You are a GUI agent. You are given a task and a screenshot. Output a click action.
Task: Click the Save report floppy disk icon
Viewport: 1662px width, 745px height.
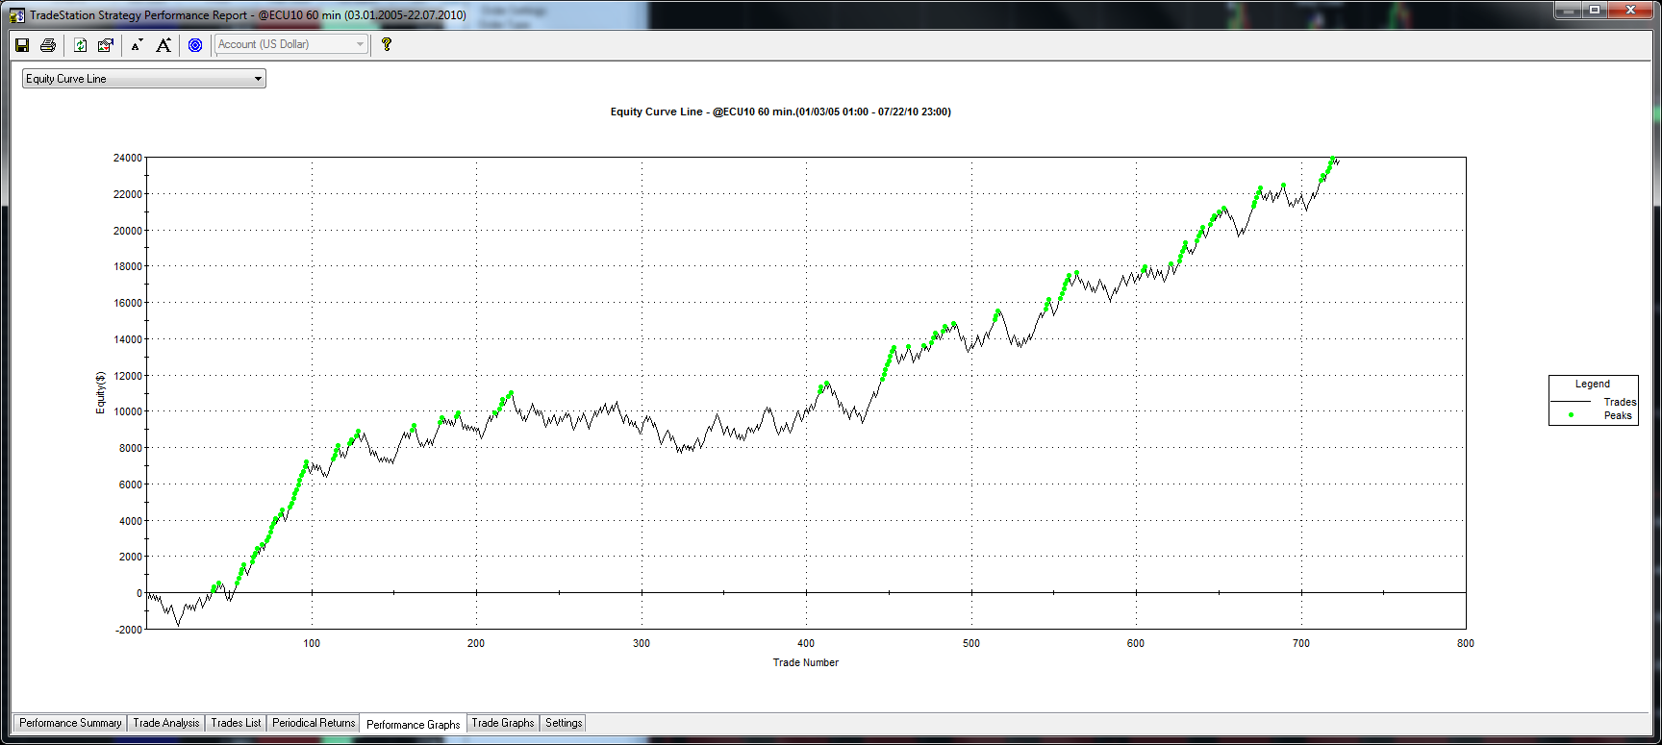pos(22,45)
